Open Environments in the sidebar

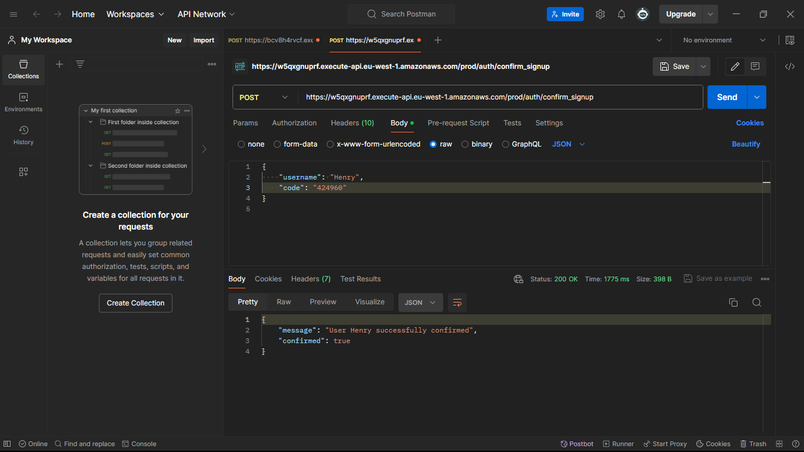point(24,102)
